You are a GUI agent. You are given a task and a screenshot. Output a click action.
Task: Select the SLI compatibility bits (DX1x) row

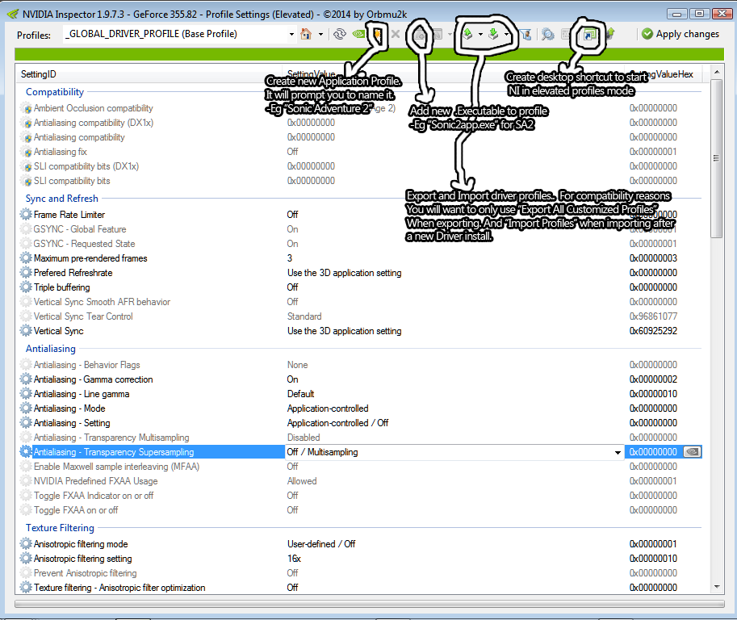86,166
